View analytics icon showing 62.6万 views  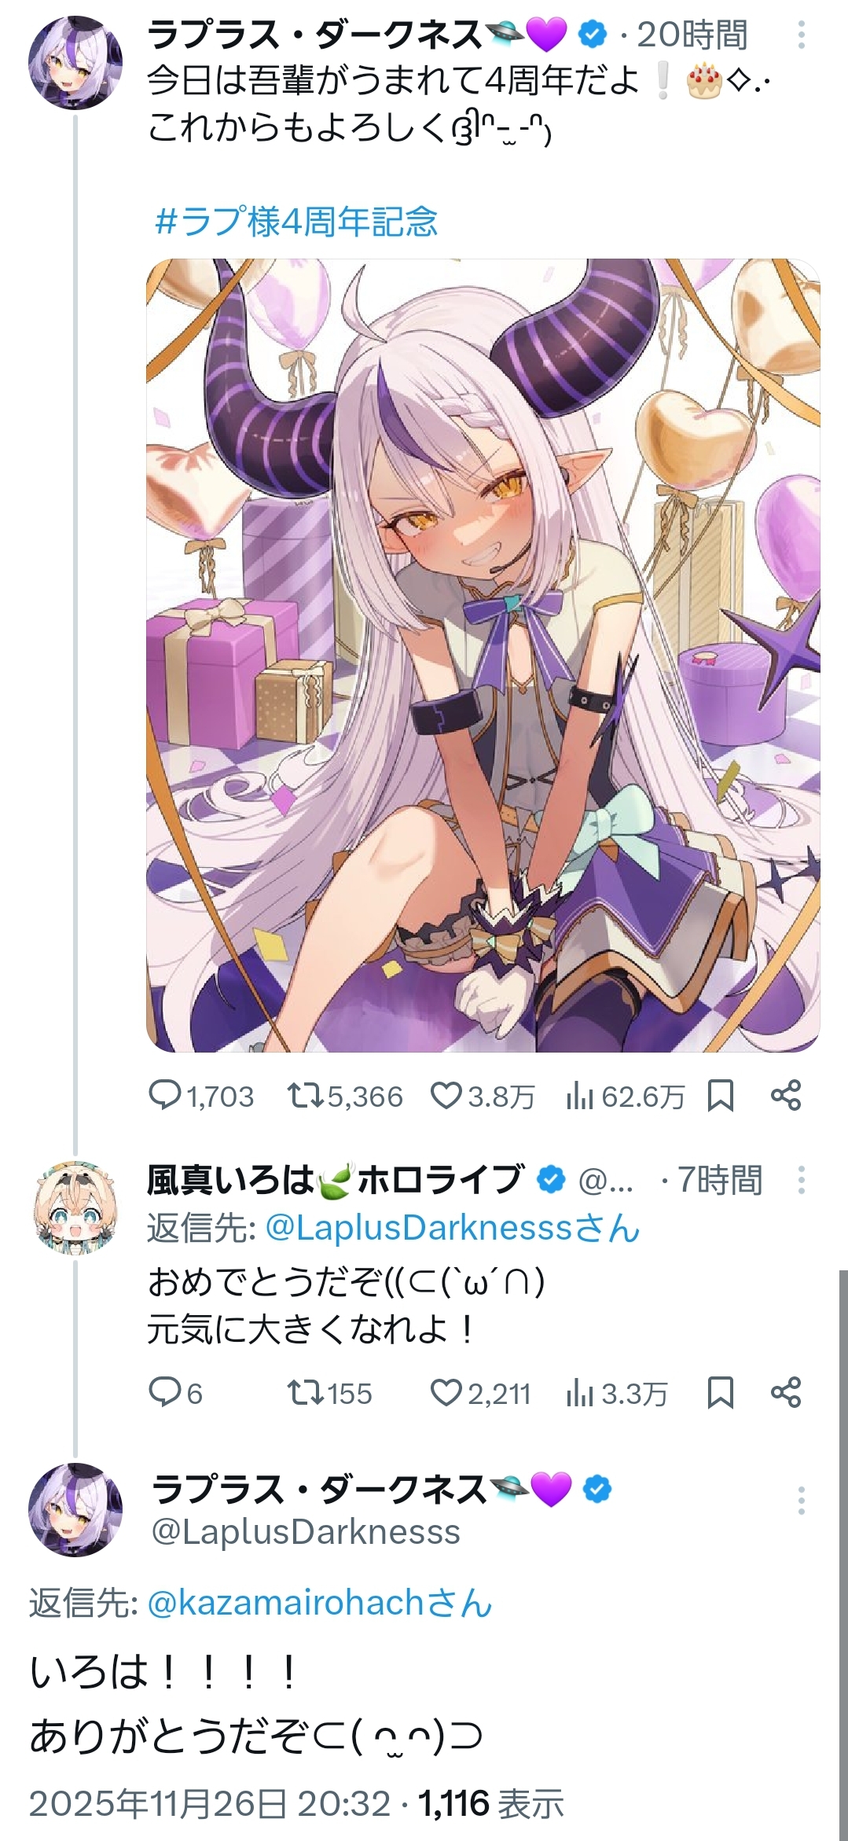tap(579, 1095)
